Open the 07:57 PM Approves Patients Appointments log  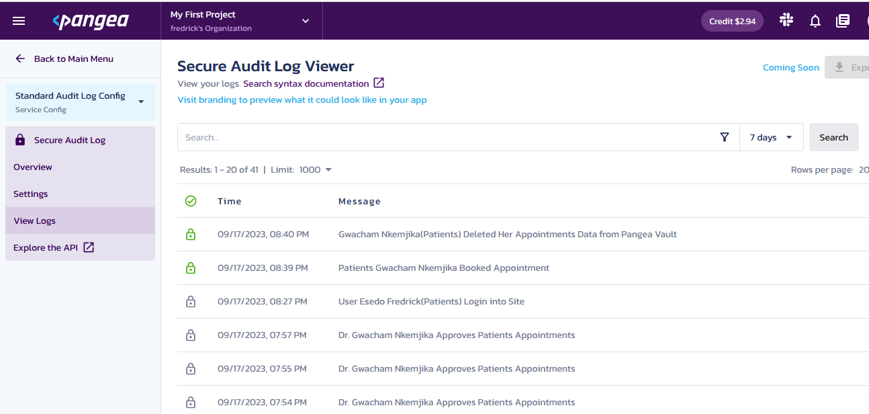pyautogui.click(x=457, y=335)
